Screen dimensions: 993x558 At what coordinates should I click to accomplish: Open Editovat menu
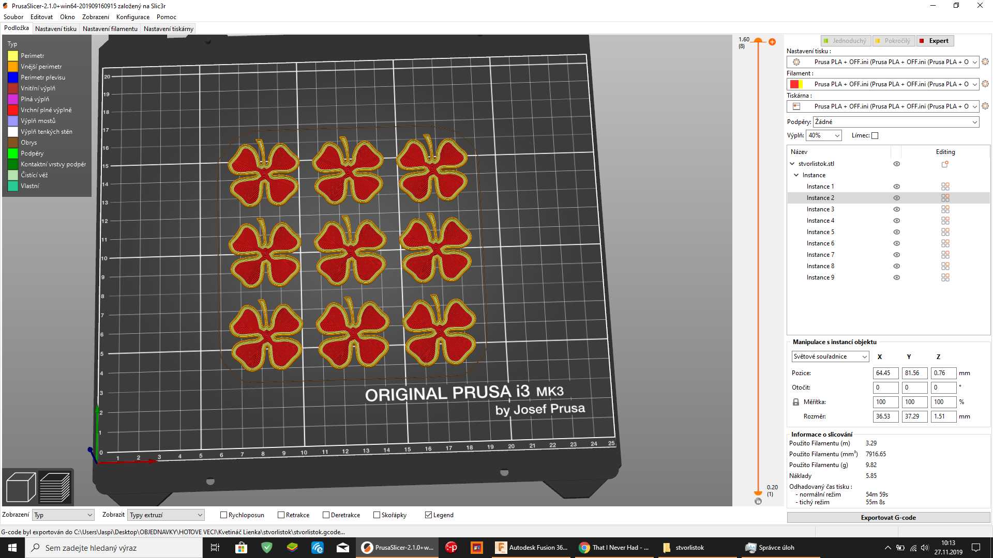click(x=41, y=17)
